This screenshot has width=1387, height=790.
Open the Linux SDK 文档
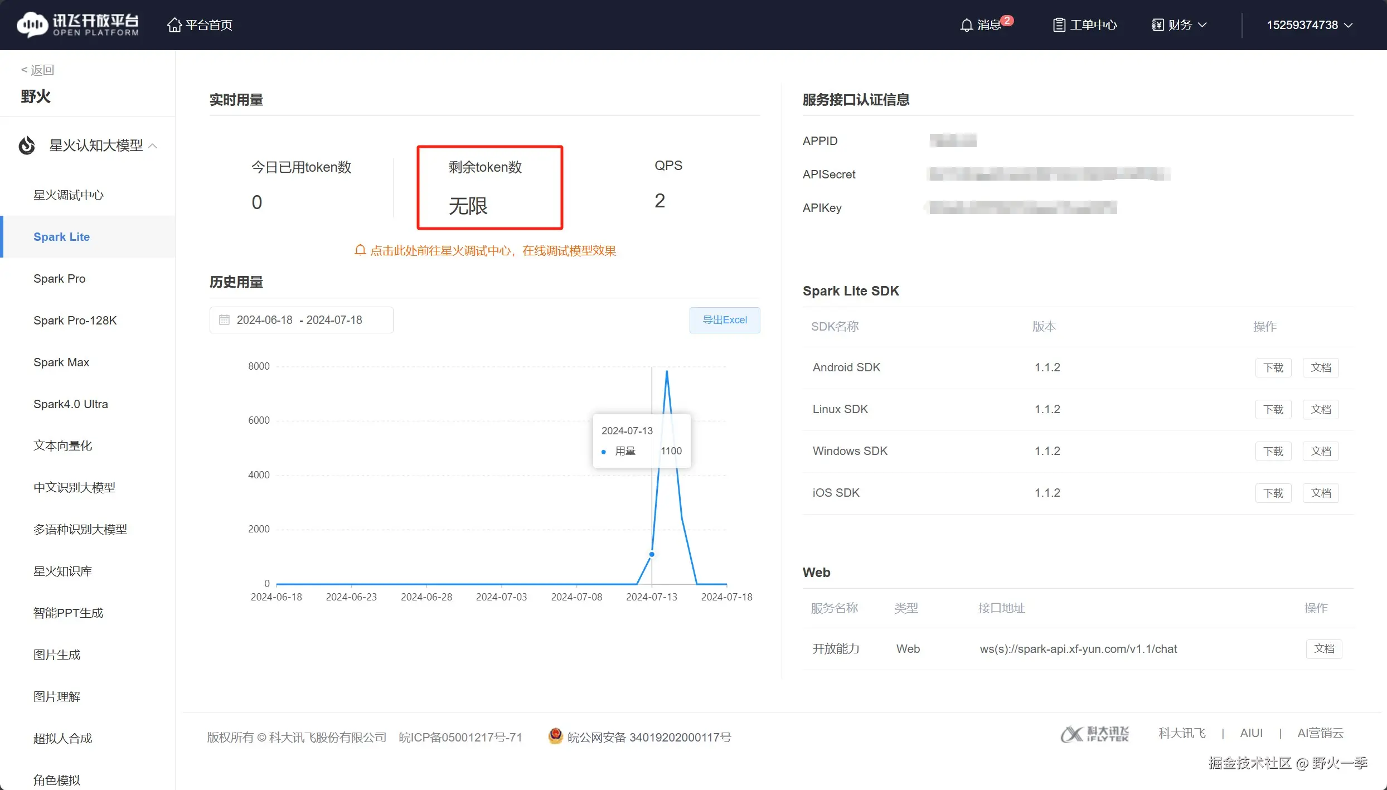[1321, 410]
